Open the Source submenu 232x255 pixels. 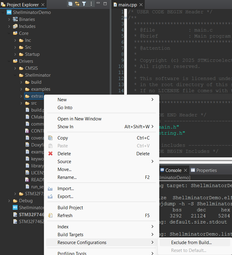point(101,162)
